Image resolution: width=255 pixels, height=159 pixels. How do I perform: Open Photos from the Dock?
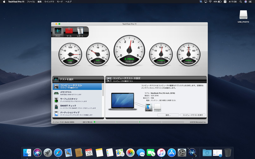(x=130, y=152)
